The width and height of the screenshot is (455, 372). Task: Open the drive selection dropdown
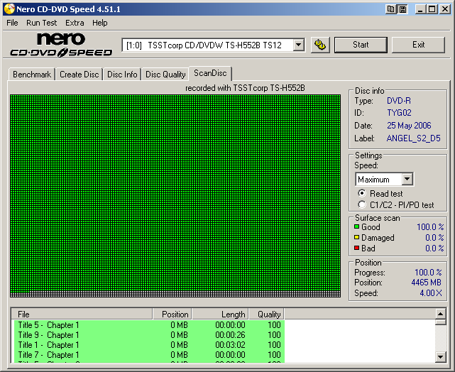point(298,45)
